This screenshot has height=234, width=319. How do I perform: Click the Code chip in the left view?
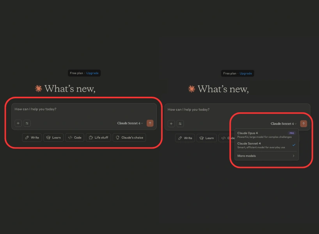[74, 138]
